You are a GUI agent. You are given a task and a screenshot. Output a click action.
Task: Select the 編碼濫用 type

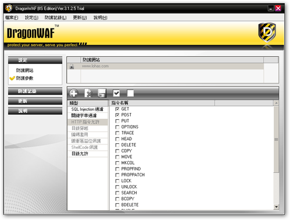88,134
